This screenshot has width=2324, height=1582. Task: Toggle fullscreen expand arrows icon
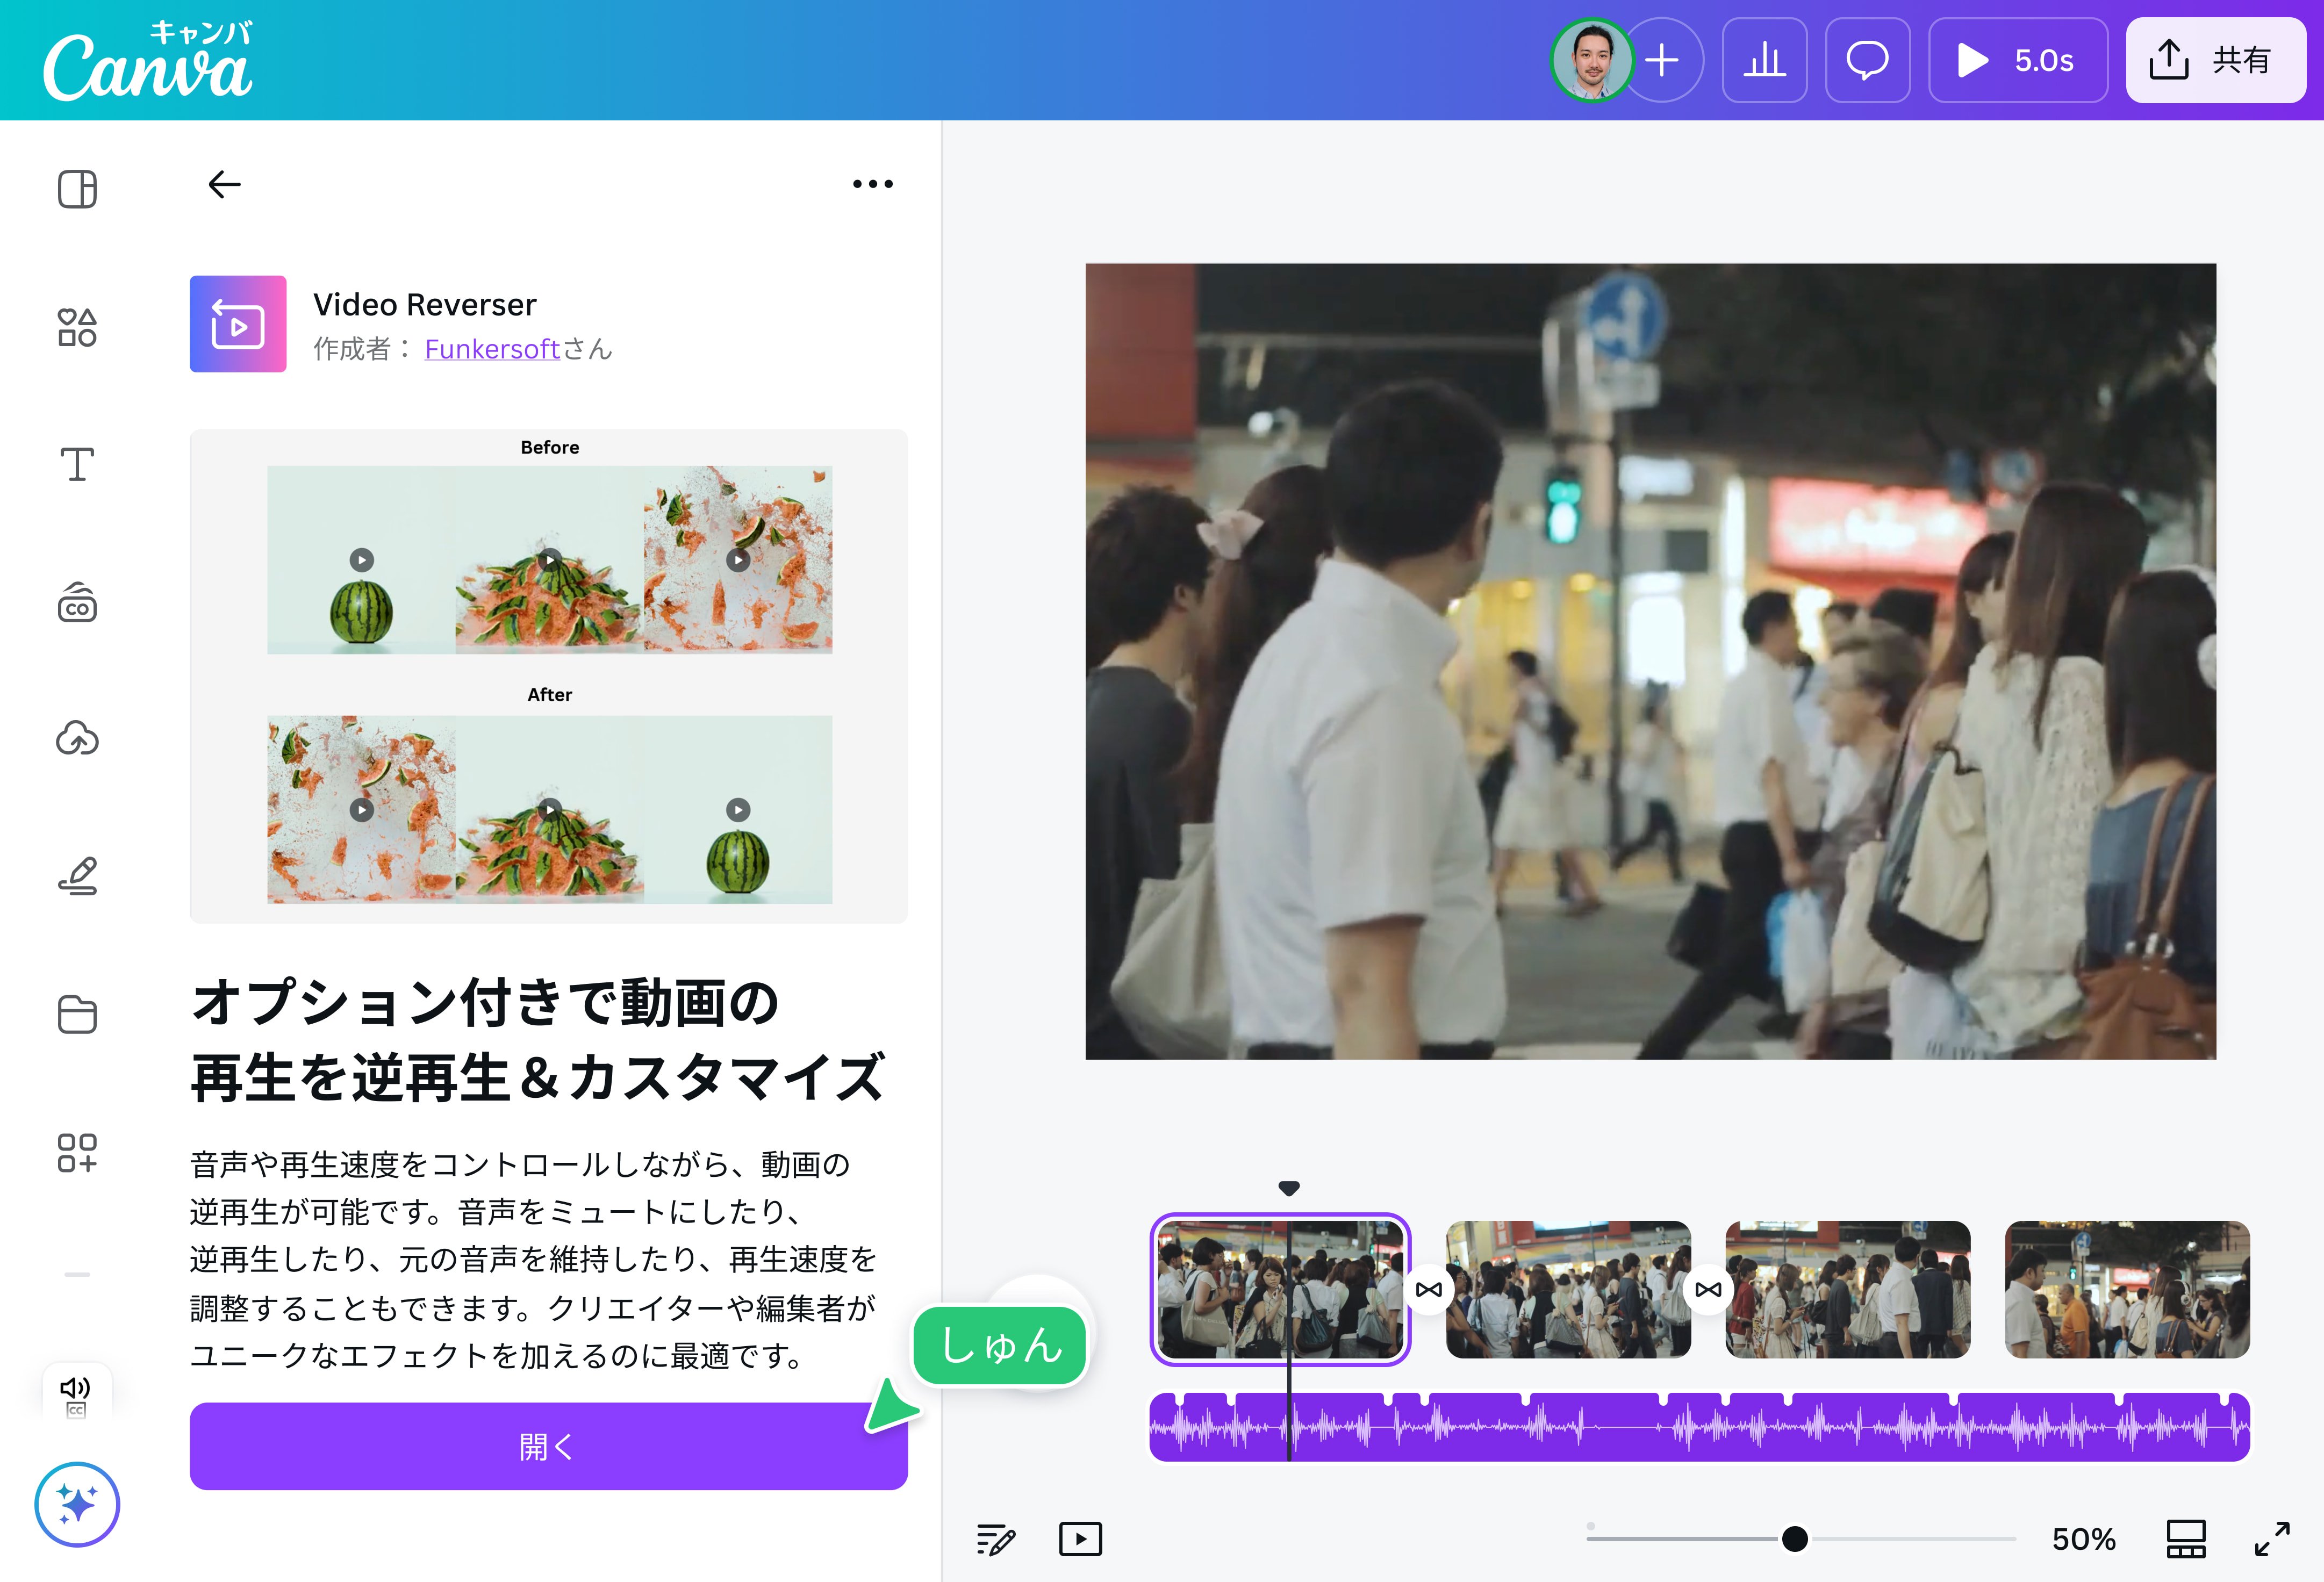pos(2272,1539)
